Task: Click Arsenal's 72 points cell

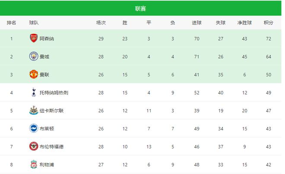Action: pos(269,38)
